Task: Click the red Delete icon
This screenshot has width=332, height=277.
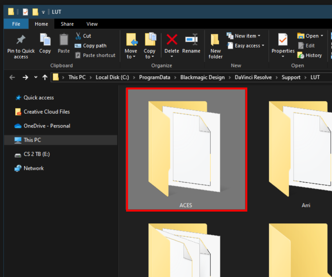Action: click(x=172, y=40)
